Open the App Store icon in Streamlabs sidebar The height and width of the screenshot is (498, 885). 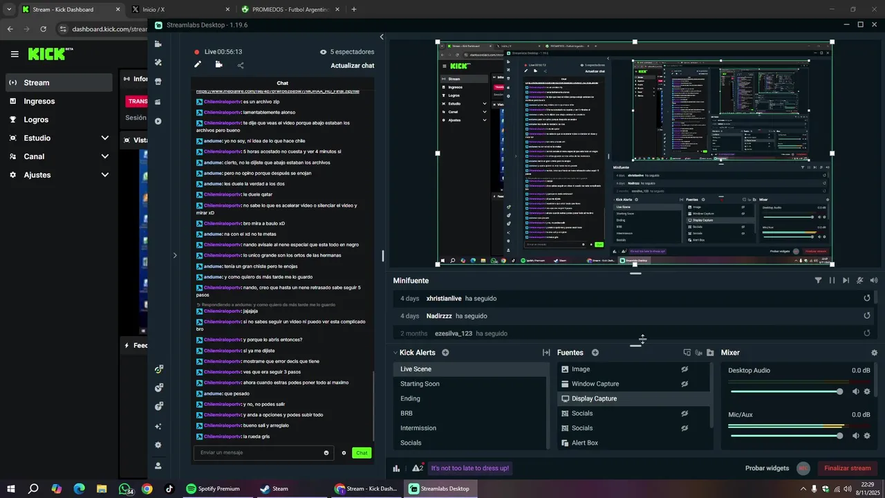pyautogui.click(x=158, y=82)
